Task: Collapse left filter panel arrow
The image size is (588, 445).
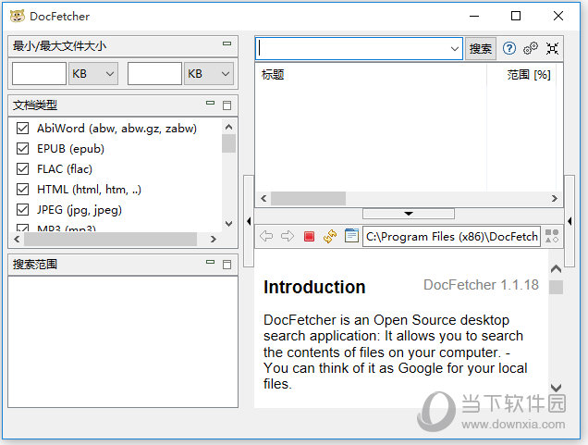Action: [x=249, y=221]
